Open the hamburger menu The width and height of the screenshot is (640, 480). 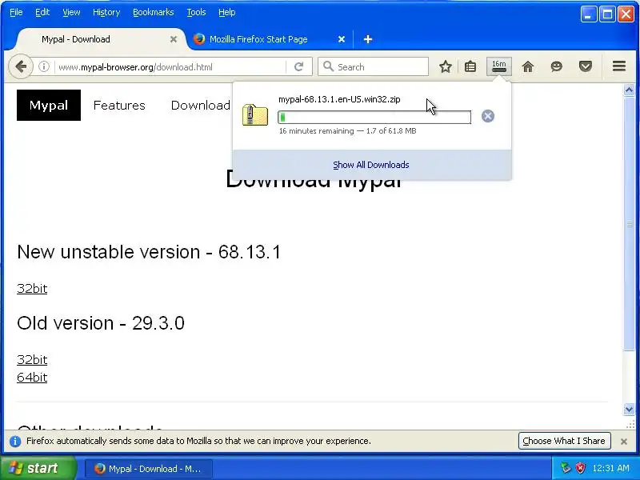coord(618,66)
